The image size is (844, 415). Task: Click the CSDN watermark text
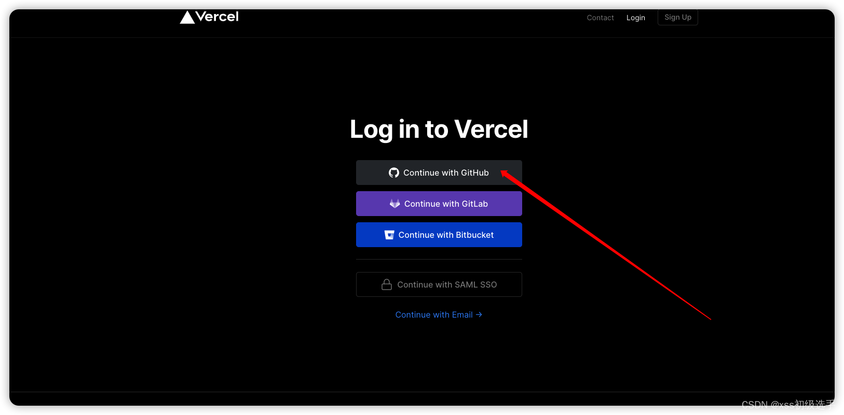point(787,405)
